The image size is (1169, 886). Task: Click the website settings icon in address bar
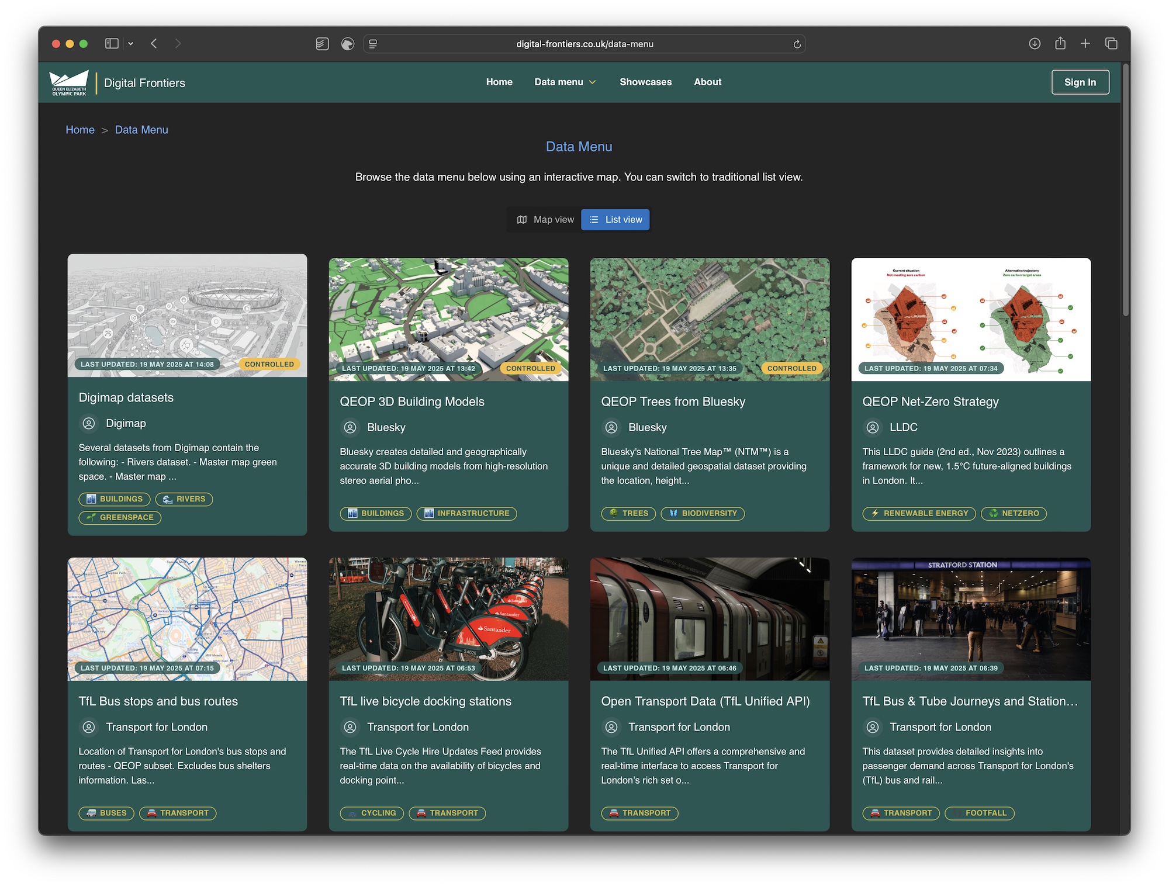[x=373, y=44]
